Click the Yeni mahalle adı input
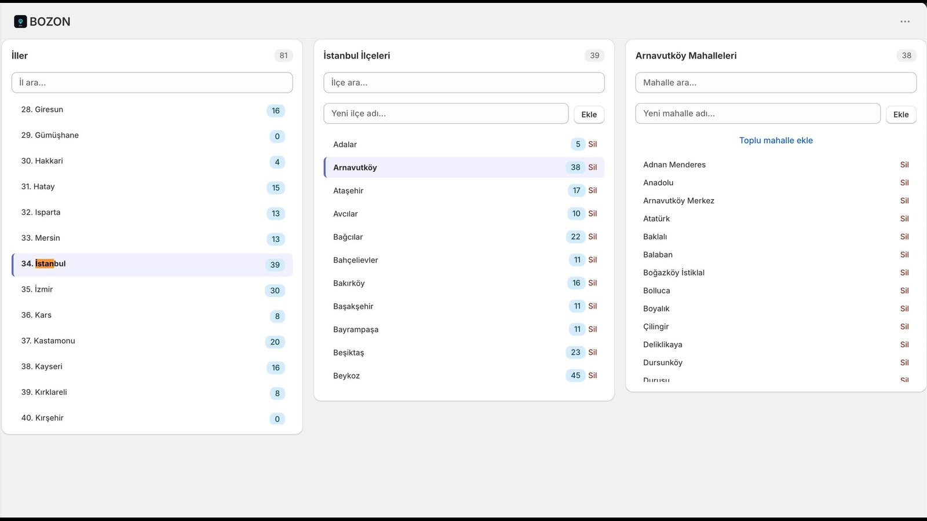This screenshot has width=927, height=521. [x=758, y=113]
